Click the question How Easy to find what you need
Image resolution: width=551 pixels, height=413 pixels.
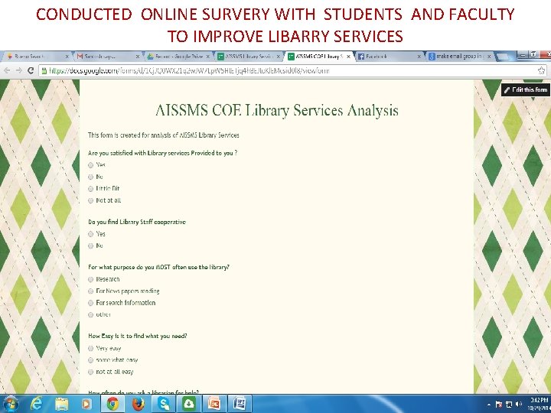point(138,336)
